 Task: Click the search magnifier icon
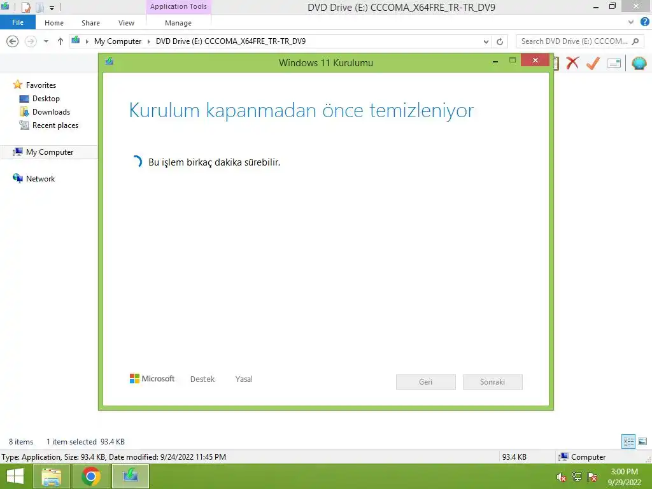[x=635, y=41]
